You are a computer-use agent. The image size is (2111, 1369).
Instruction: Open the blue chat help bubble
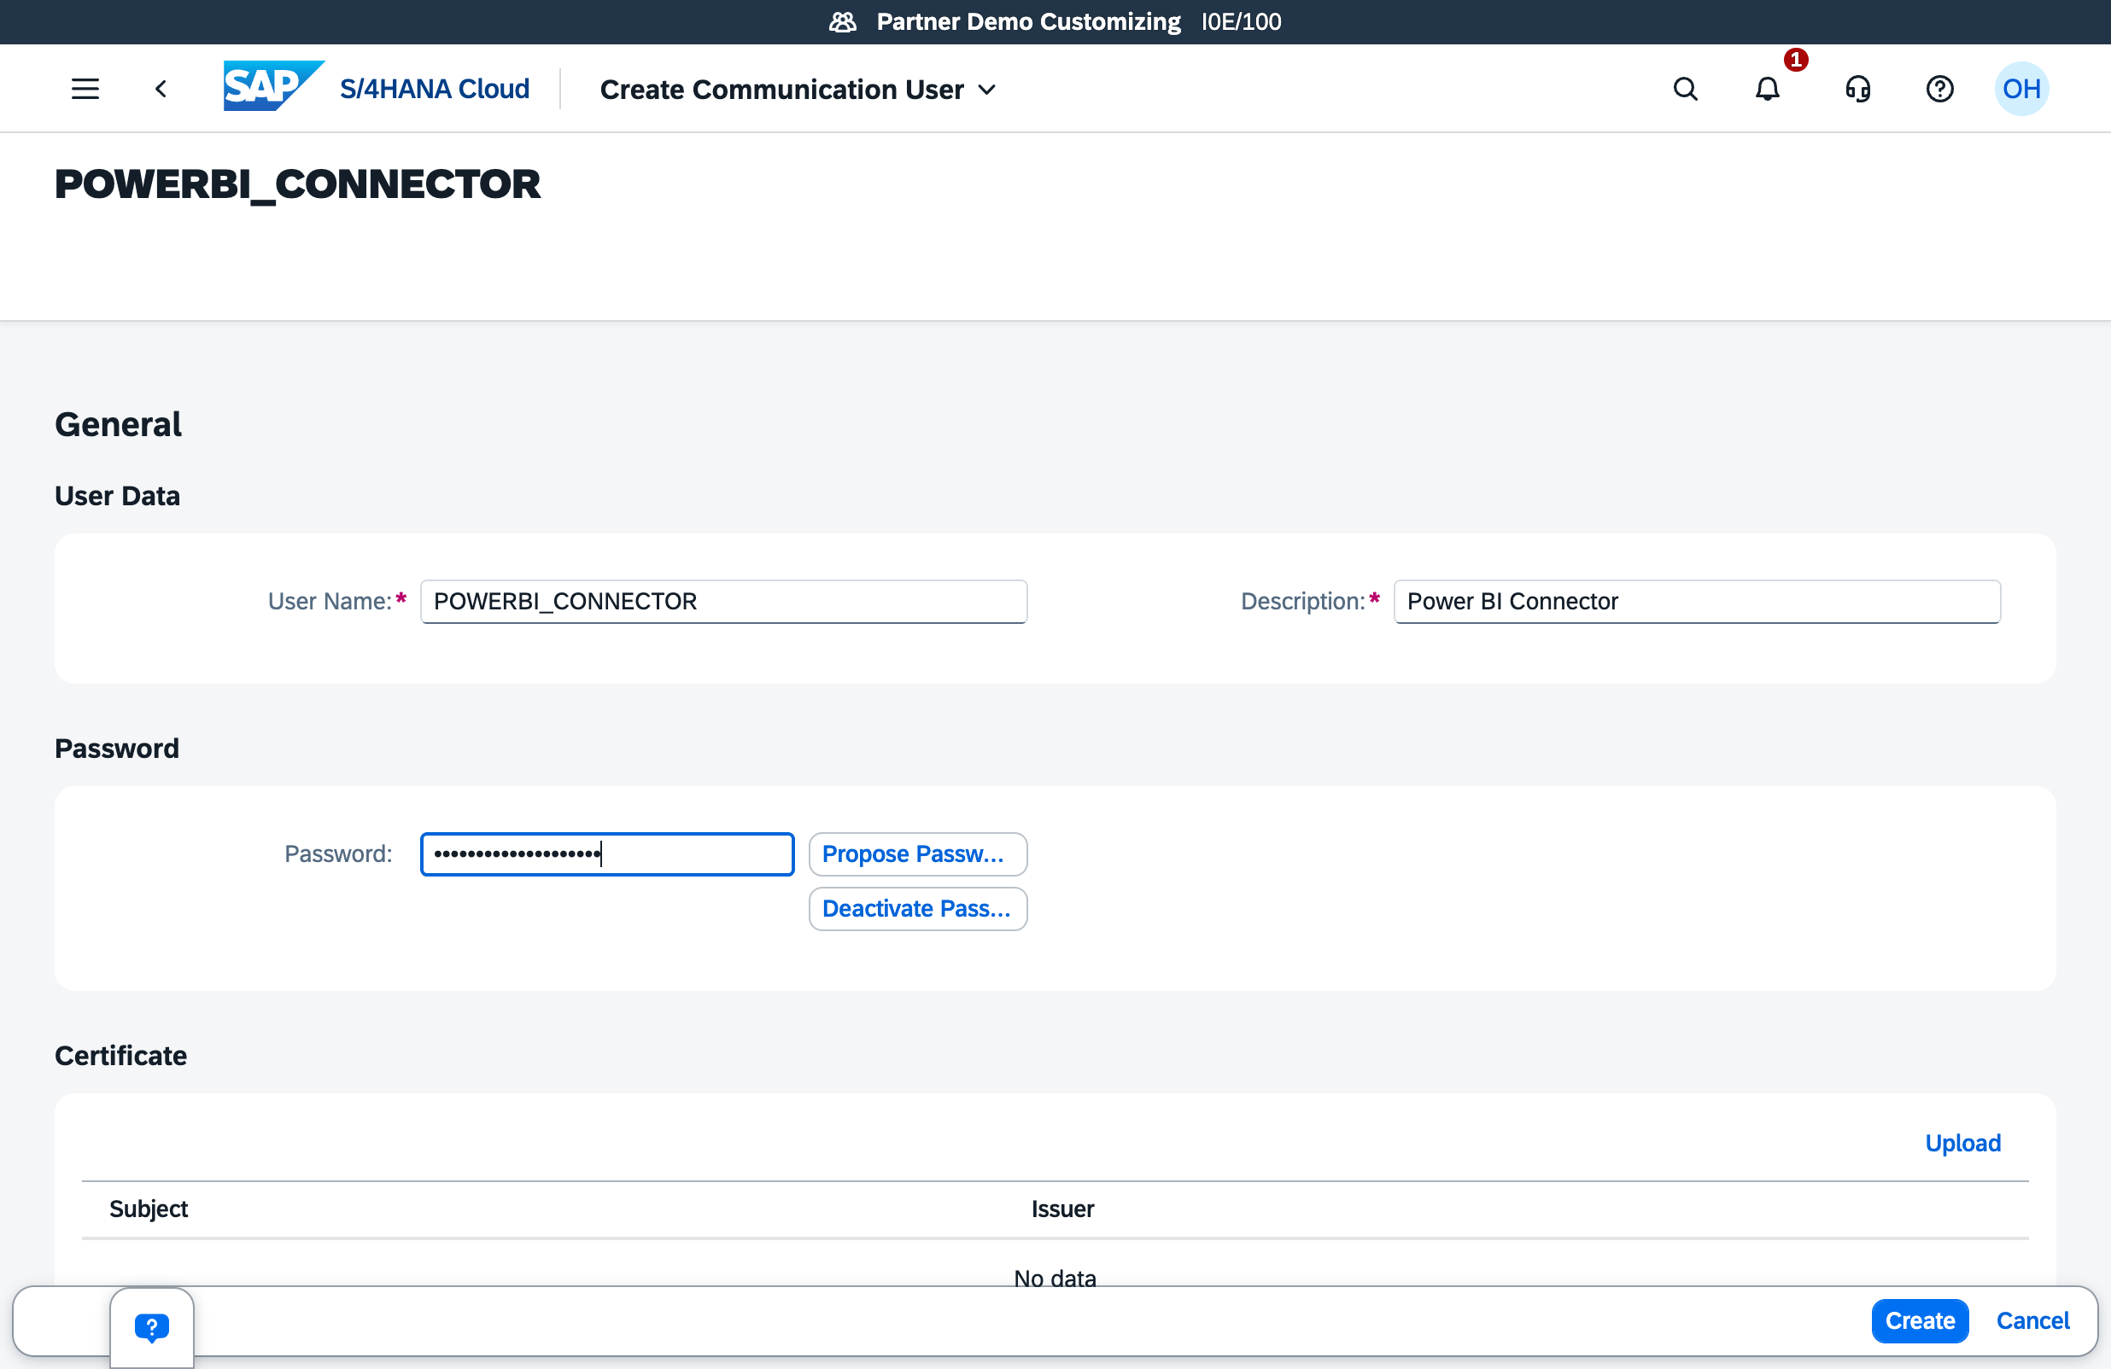click(x=152, y=1327)
